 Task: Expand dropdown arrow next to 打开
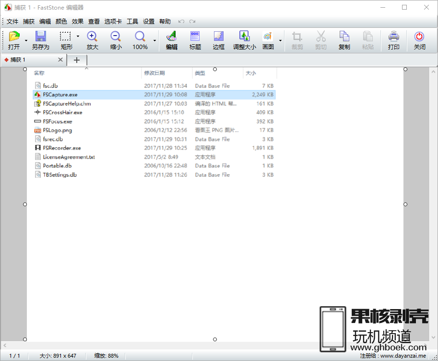[26, 40]
